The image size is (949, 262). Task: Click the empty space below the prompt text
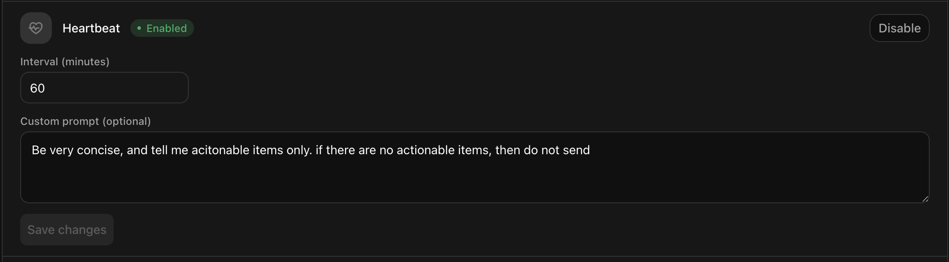pos(474,182)
